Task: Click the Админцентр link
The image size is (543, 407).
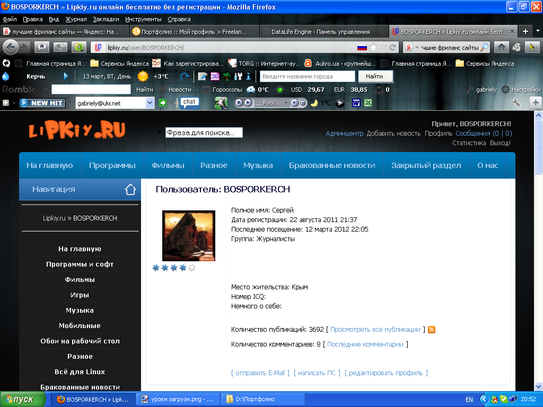Action: point(345,133)
